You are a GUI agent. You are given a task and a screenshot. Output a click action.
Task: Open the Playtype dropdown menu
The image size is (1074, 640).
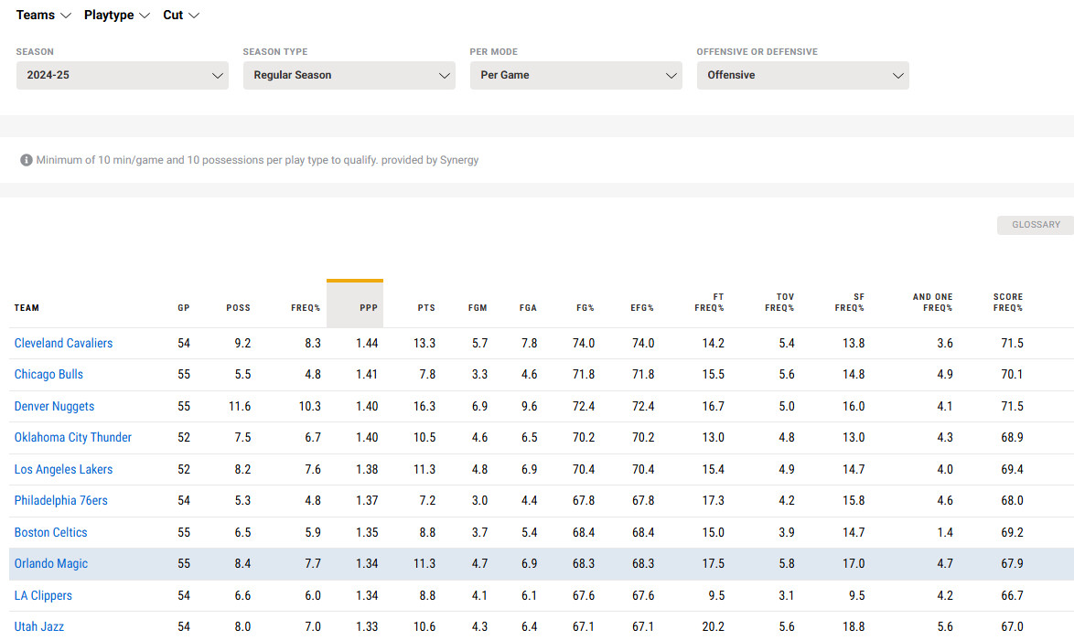tap(116, 15)
